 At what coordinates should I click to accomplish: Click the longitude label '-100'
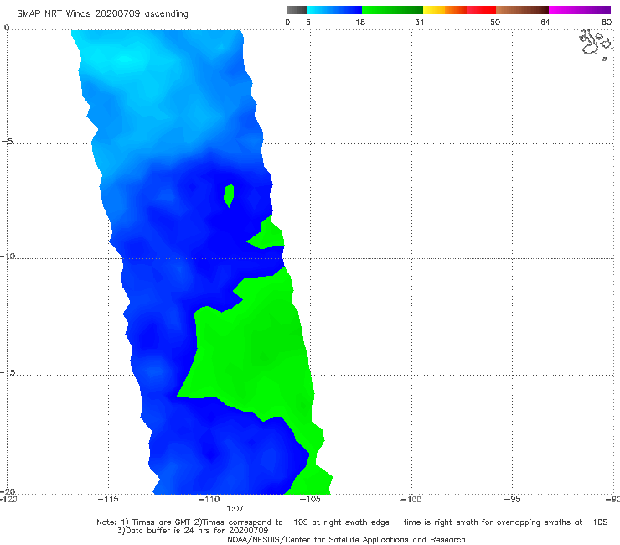coord(411,499)
